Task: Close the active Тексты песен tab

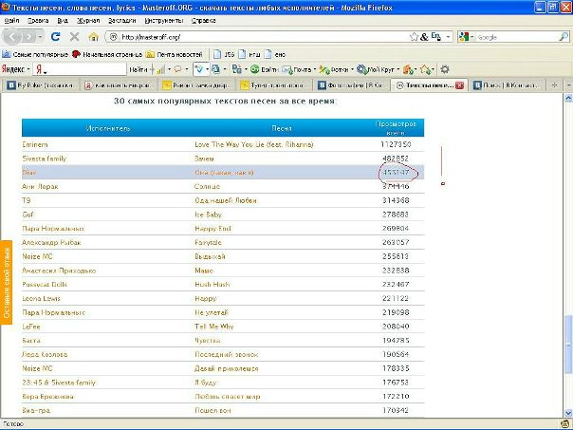Action: tap(459, 85)
